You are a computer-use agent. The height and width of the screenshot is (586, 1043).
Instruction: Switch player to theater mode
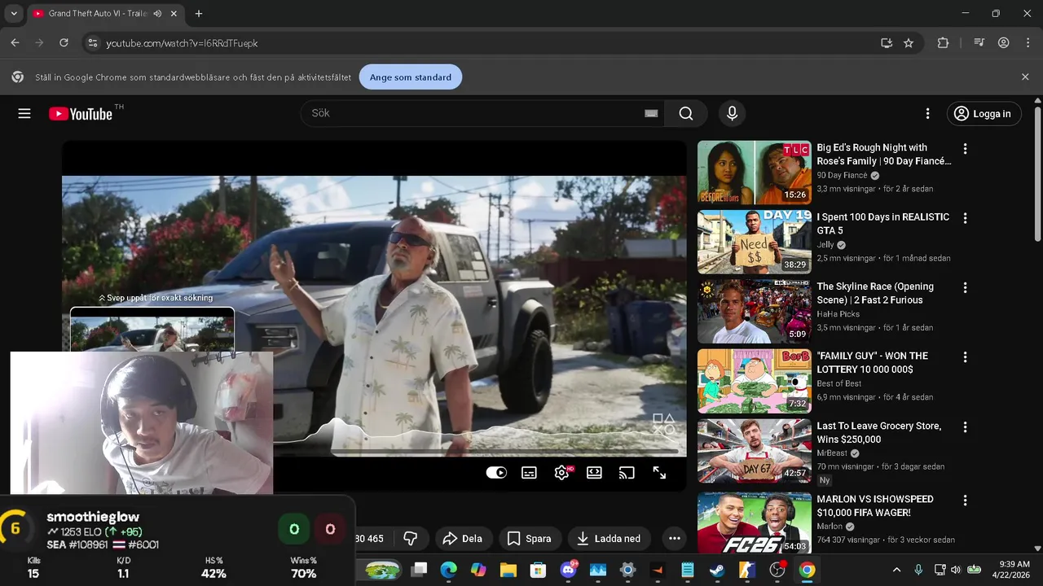[x=594, y=473]
